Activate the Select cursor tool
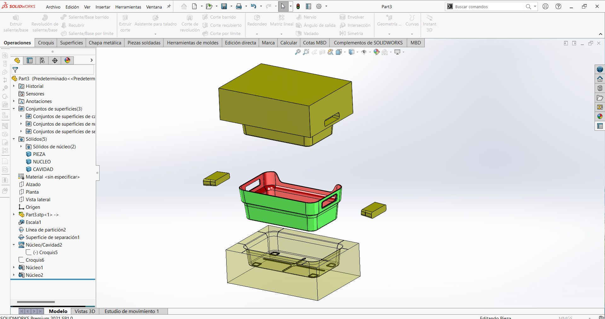Viewport: 605px width, 319px height. [x=283, y=6]
